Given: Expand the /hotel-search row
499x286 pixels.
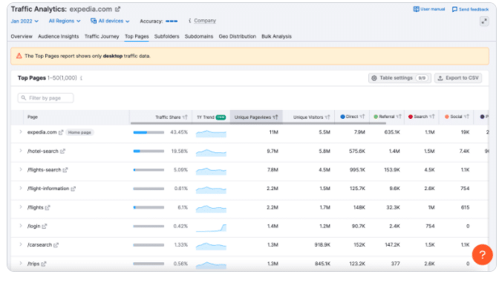Looking at the screenshot, I should [21, 151].
